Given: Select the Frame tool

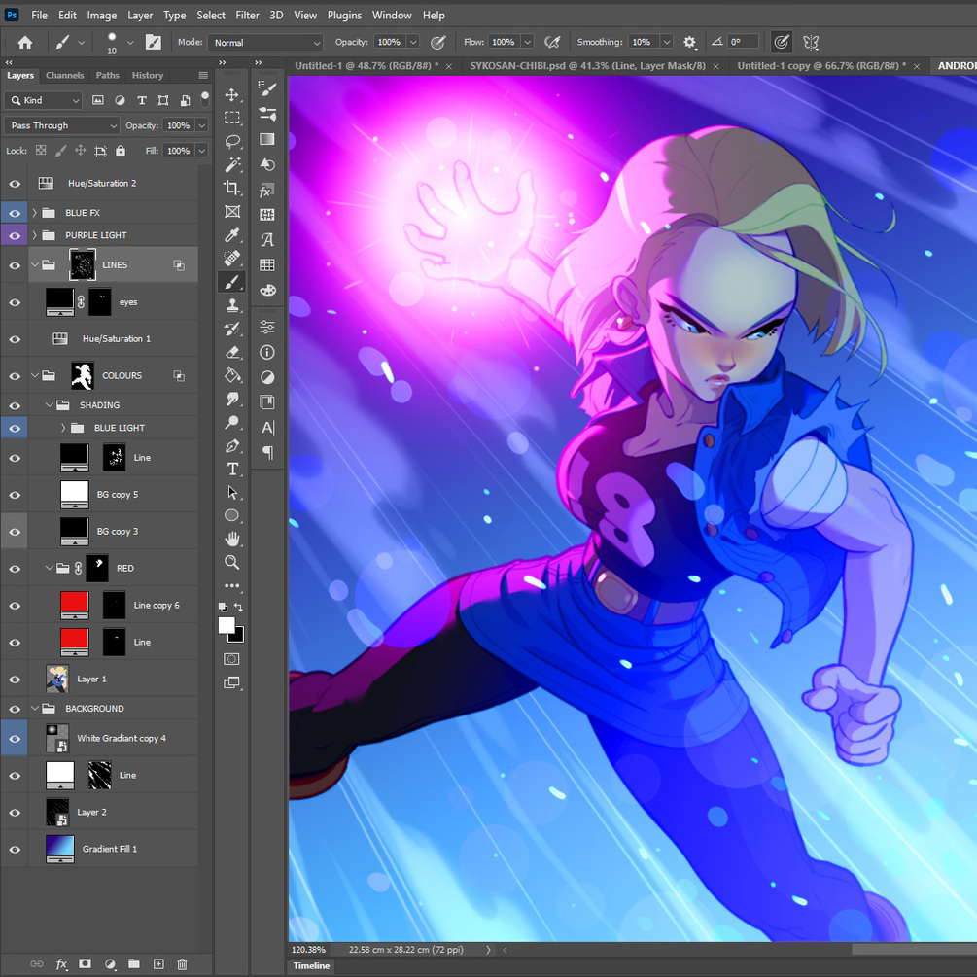Looking at the screenshot, I should (x=231, y=212).
